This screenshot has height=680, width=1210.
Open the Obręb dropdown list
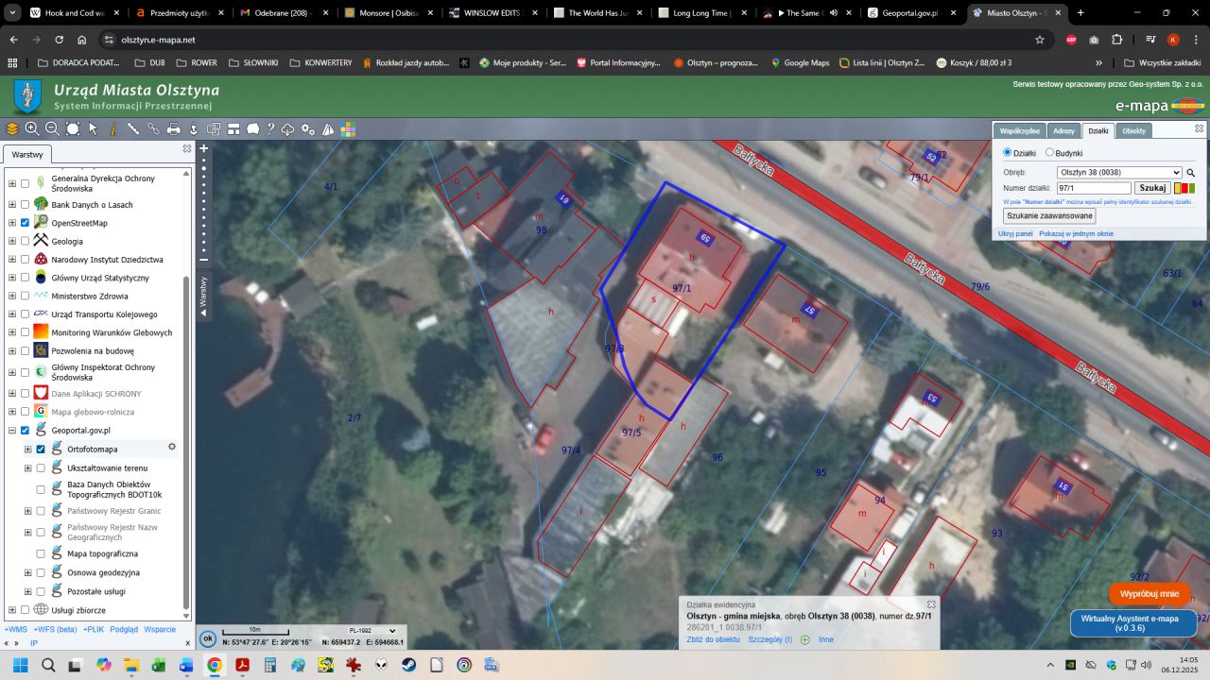[x=1119, y=173]
